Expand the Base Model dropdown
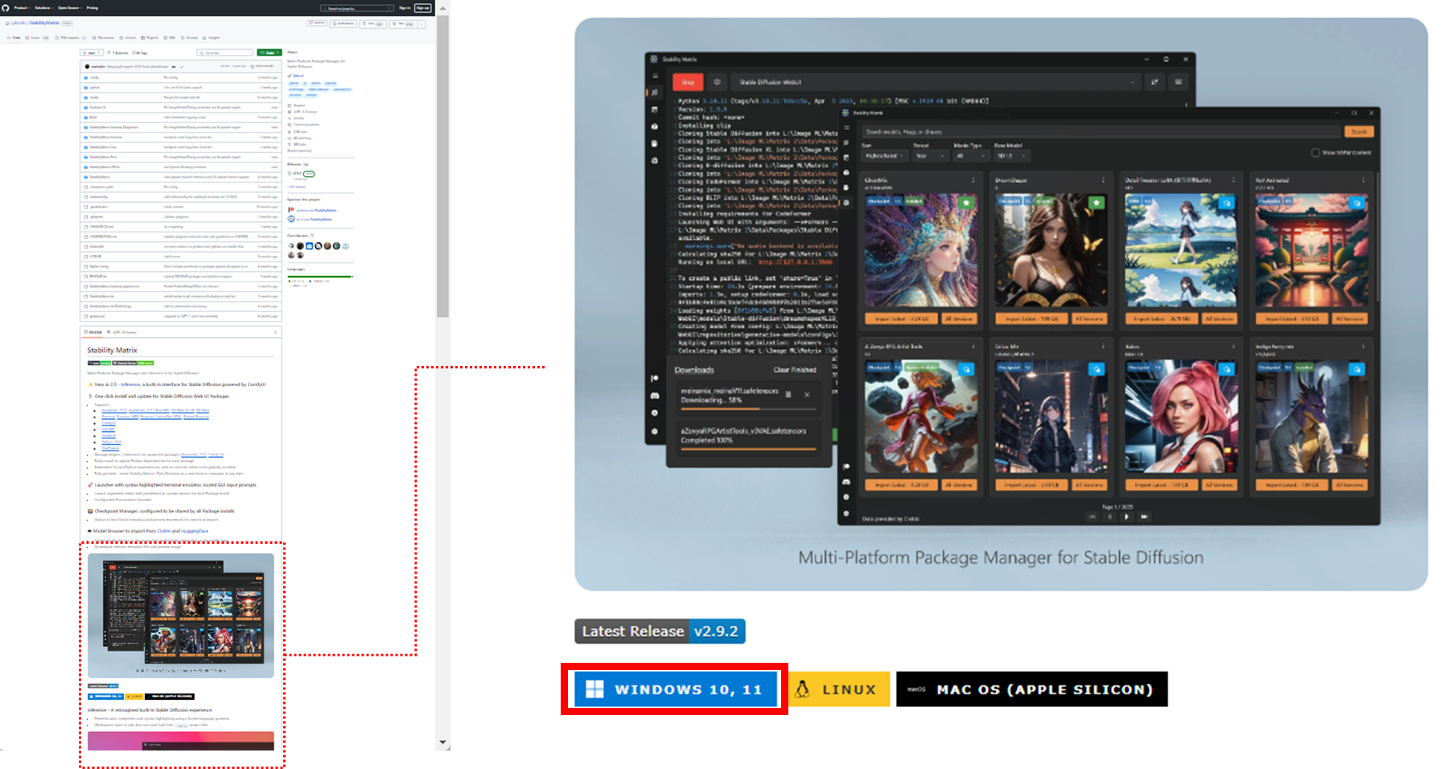 pos(1011,156)
